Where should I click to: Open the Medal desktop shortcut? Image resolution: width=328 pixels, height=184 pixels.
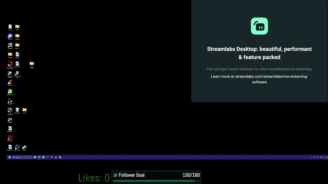coord(10,120)
